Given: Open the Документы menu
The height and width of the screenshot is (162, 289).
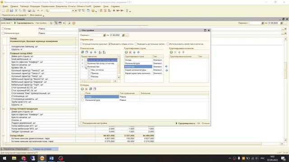Looking at the screenshot, I should (61, 6).
